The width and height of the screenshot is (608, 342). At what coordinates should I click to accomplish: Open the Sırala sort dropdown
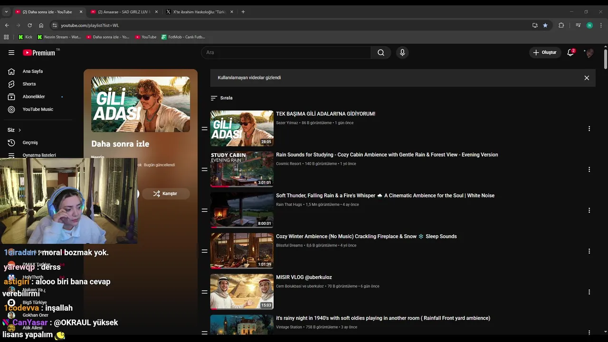(x=222, y=98)
